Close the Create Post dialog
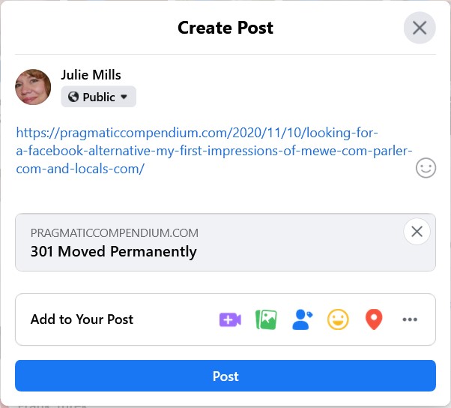The image size is (451, 408). [x=420, y=28]
